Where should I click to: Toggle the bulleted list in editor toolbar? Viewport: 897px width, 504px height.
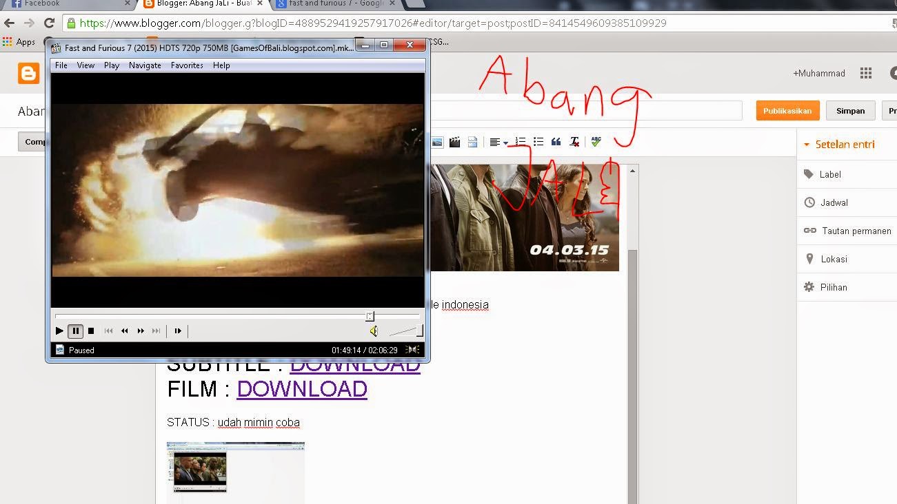pyautogui.click(x=538, y=142)
